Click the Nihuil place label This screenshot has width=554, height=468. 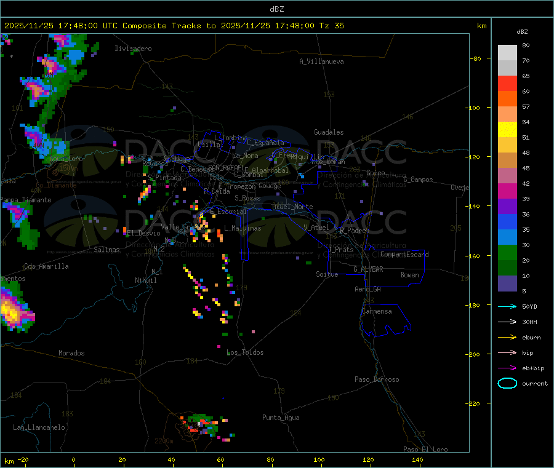pyautogui.click(x=145, y=280)
